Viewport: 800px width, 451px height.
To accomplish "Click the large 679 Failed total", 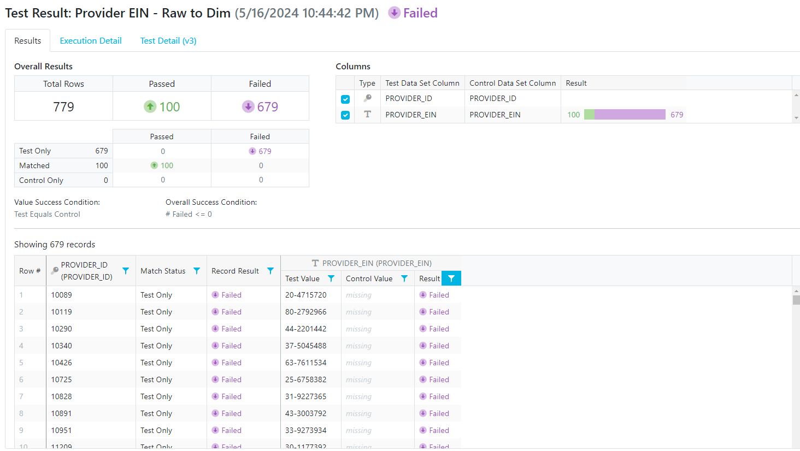I will coord(268,106).
